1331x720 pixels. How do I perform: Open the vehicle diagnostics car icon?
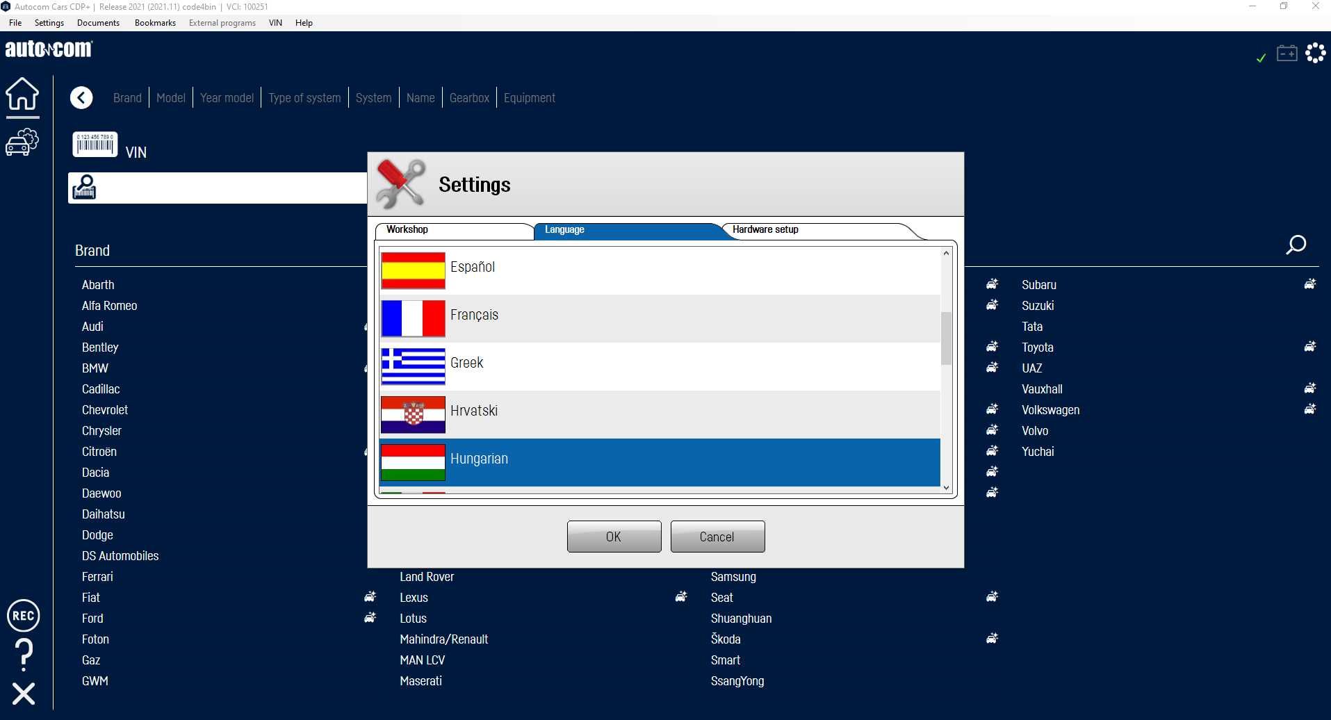(22, 142)
